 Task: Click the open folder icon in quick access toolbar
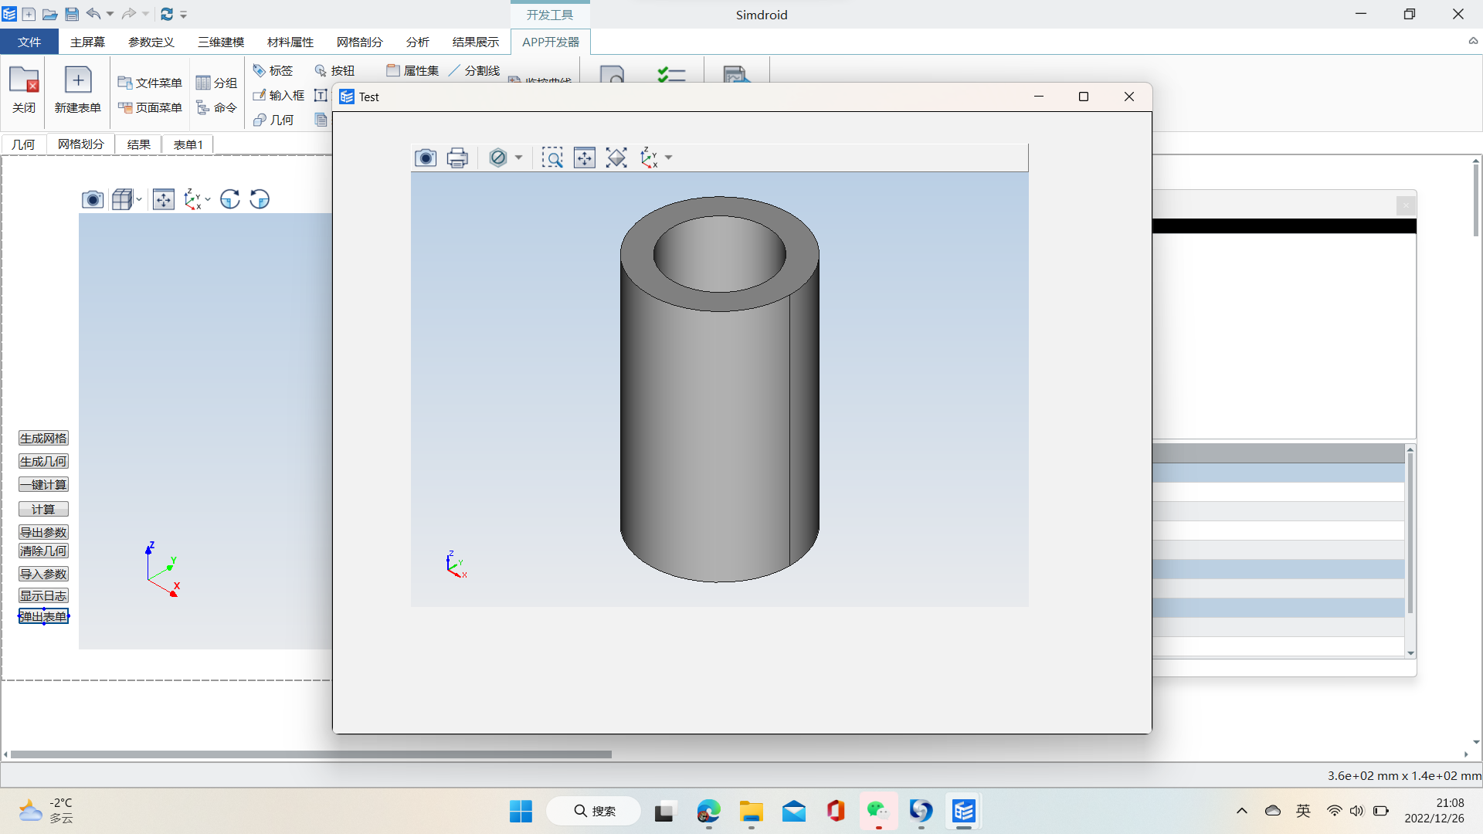49,14
